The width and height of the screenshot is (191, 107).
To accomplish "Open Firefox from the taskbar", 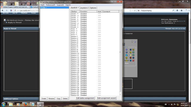I will click(26, 104).
